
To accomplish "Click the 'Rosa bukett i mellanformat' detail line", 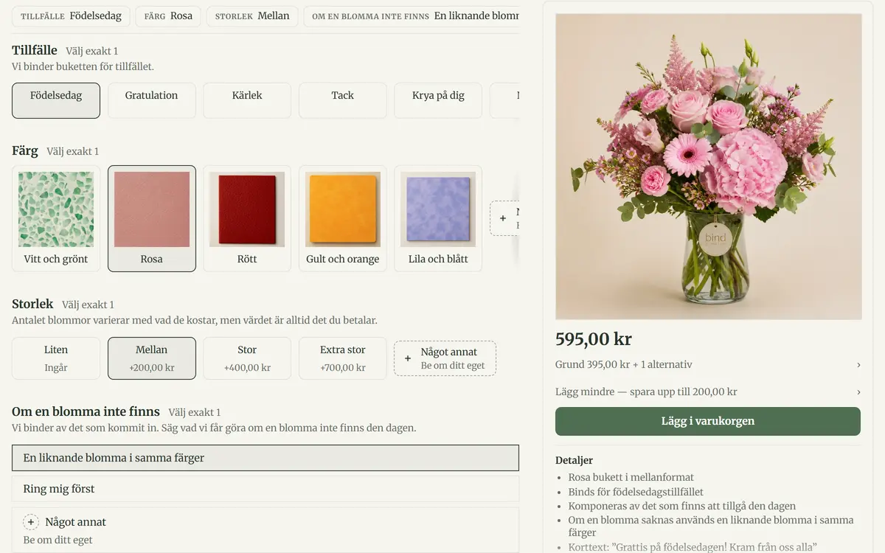I will pyautogui.click(x=631, y=477).
